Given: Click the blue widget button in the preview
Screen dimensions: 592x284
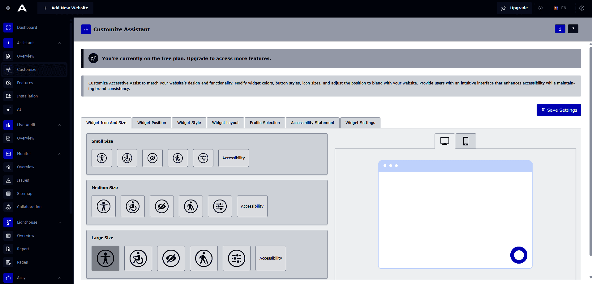Looking at the screenshot, I should coord(519,255).
